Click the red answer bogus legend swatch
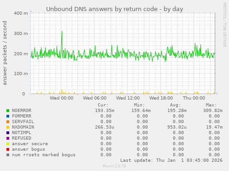Screen dimensions: 229x171 point(8,149)
